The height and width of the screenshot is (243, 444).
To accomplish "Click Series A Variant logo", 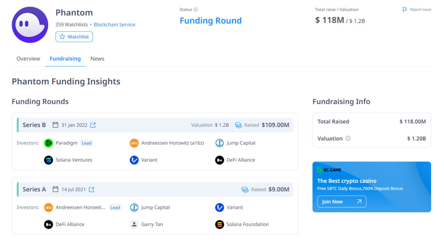I will coord(220,207).
